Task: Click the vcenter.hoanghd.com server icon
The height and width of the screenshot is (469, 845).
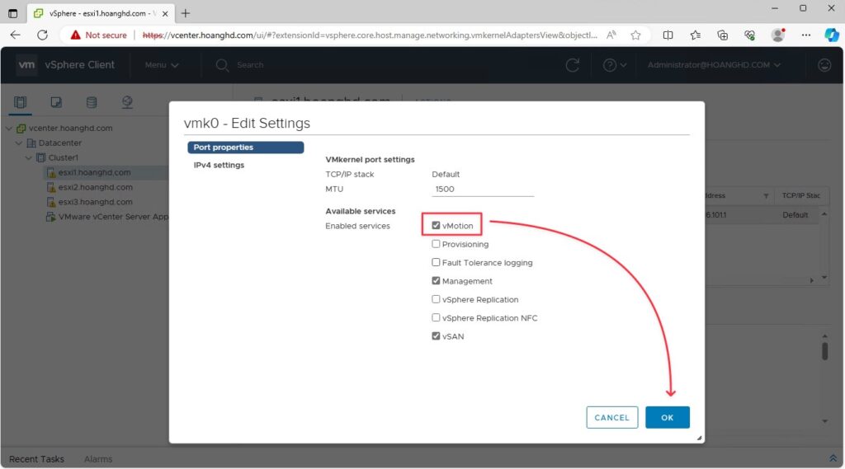Action: 21,128
